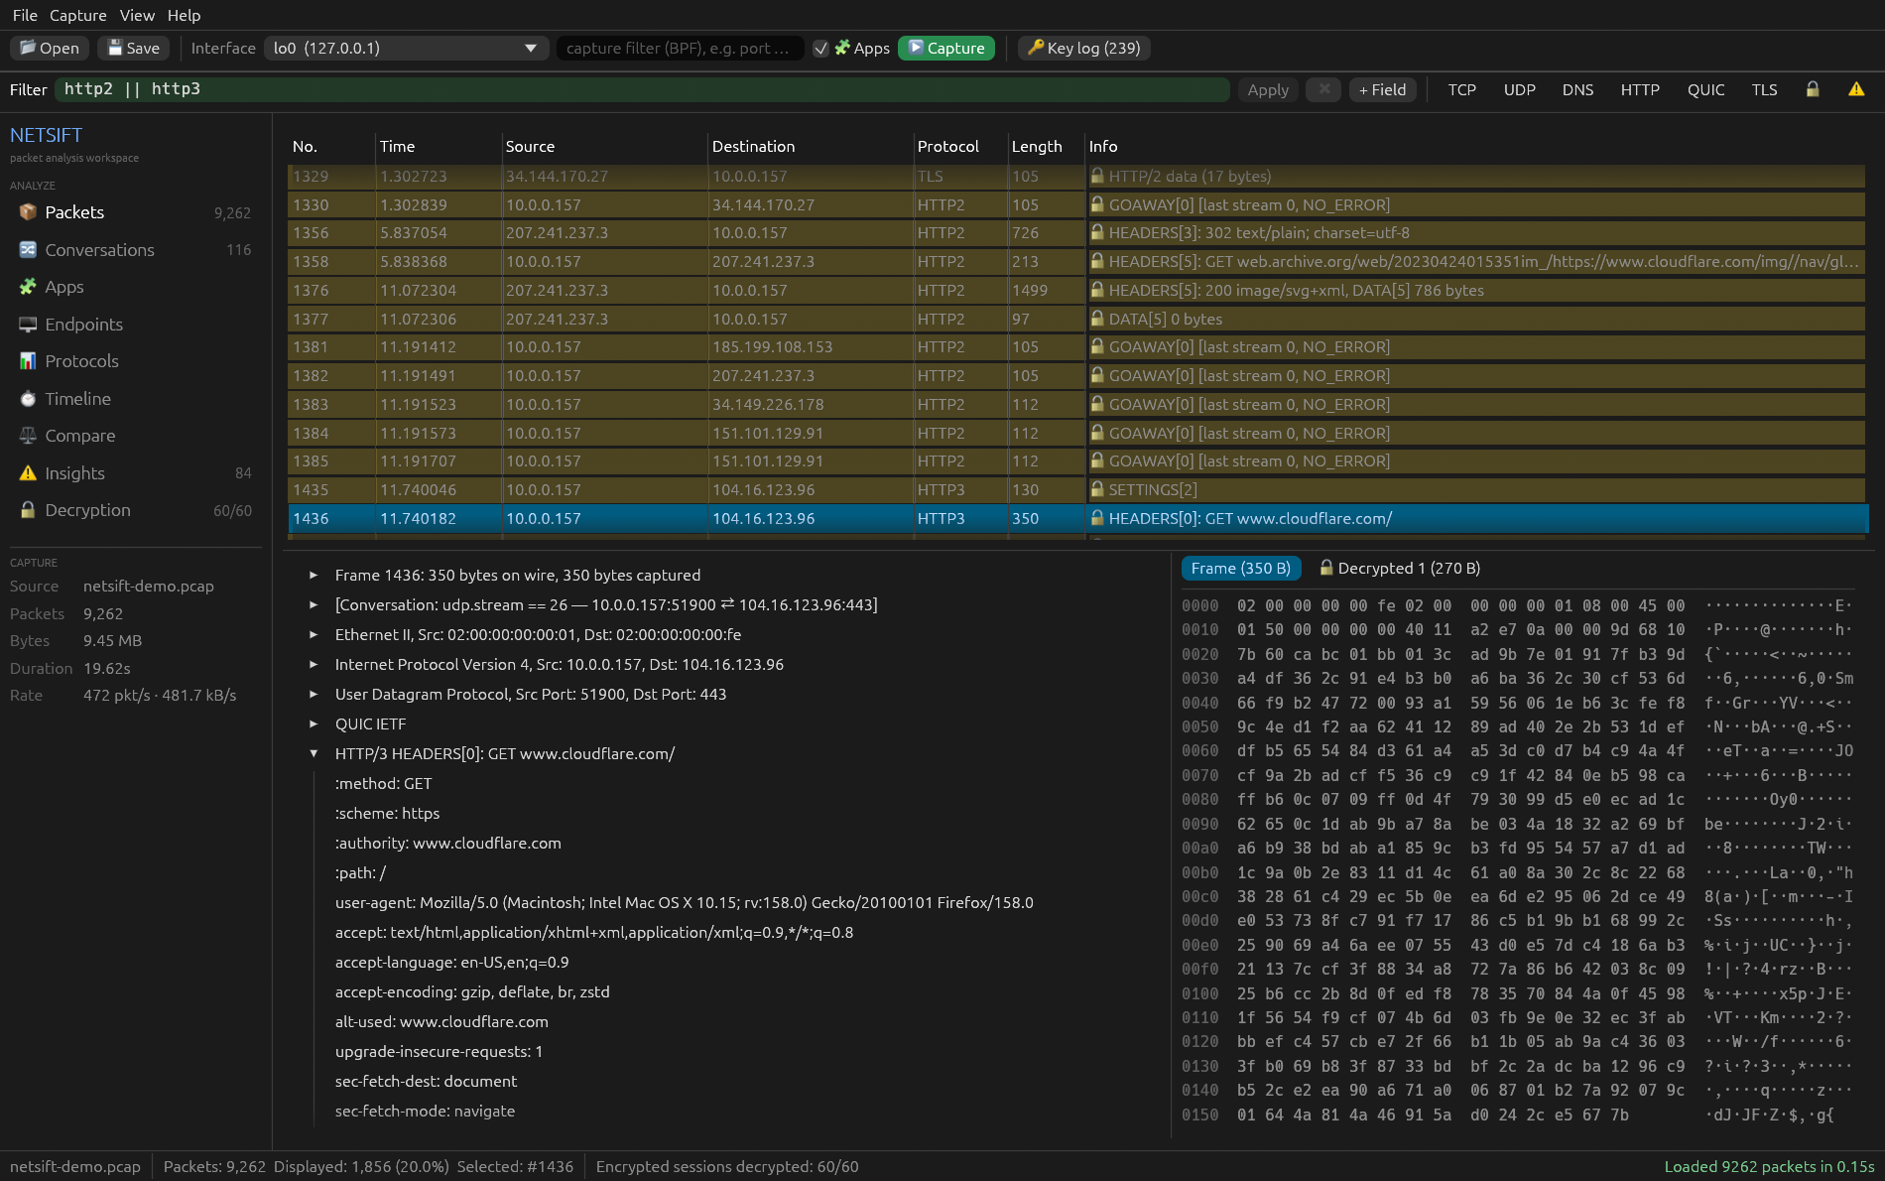1885x1181 pixels.
Task: Expand Internet Protocol Version 4 node
Action: pyautogui.click(x=314, y=665)
